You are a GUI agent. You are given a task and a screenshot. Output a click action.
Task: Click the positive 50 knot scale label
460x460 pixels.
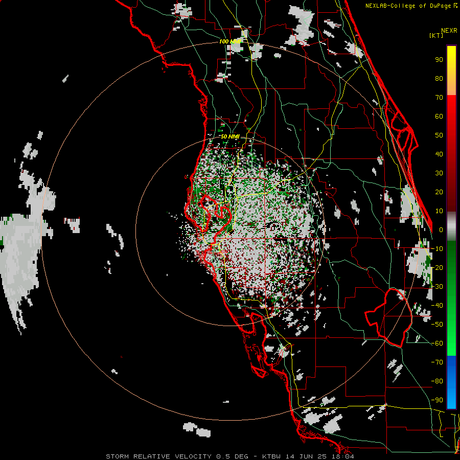[439, 135]
